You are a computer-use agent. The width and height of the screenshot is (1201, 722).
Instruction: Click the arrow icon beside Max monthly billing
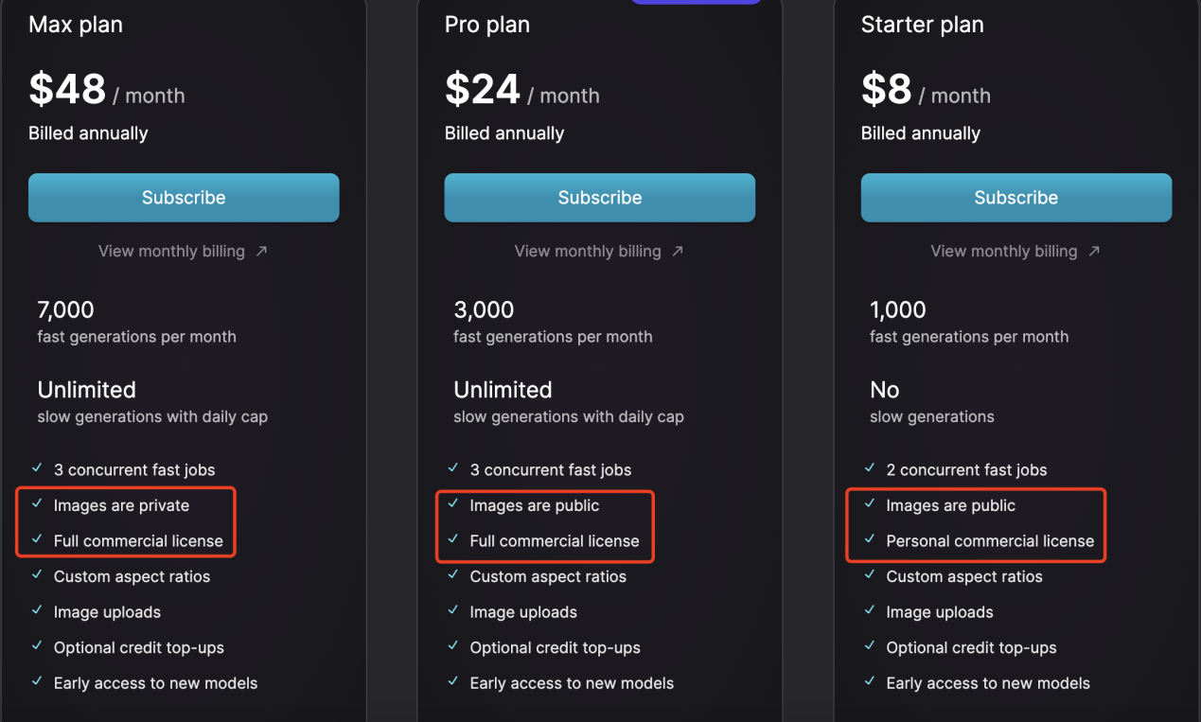[x=262, y=252]
